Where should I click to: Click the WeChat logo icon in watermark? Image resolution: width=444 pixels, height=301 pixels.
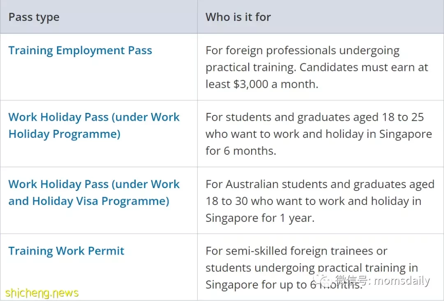click(x=323, y=280)
